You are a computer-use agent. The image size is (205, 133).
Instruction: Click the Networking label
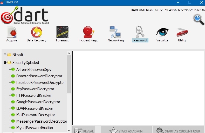[x=116, y=40]
